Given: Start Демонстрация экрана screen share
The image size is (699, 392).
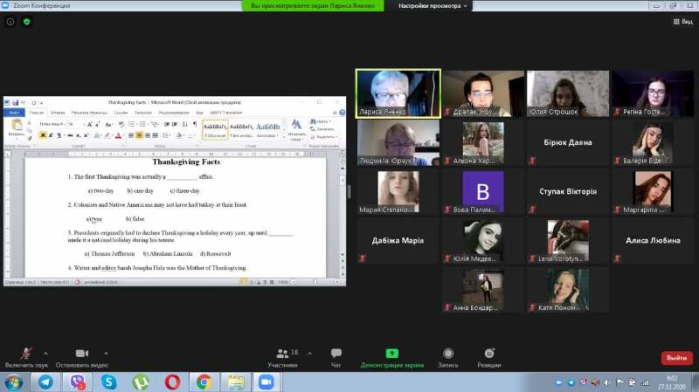Looking at the screenshot, I should pyautogui.click(x=391, y=358).
